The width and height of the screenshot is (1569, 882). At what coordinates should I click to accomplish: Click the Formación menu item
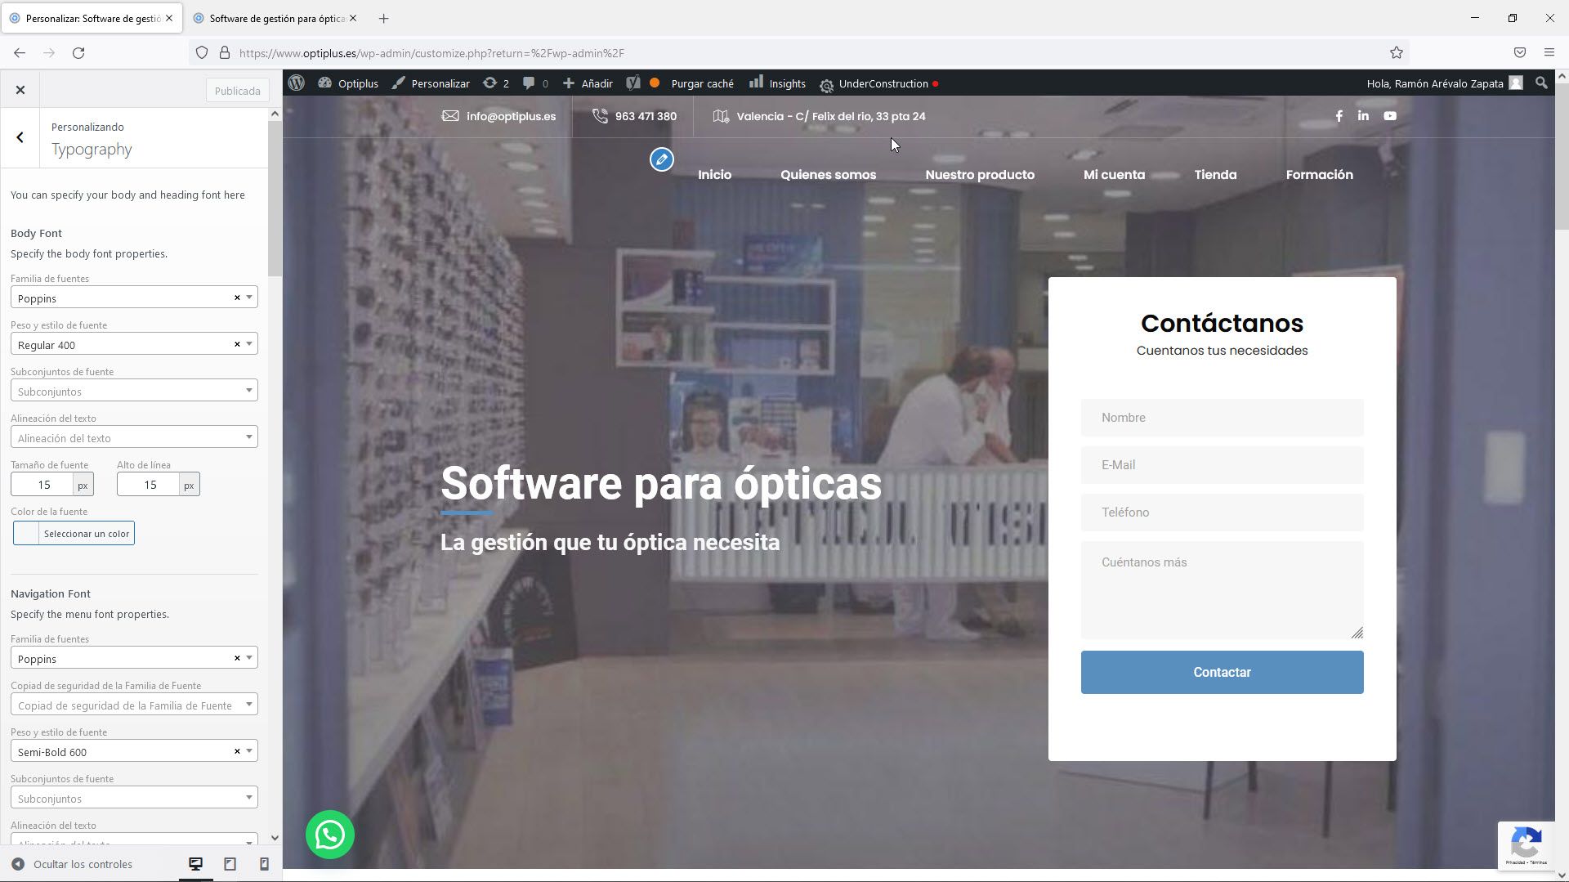tap(1319, 175)
